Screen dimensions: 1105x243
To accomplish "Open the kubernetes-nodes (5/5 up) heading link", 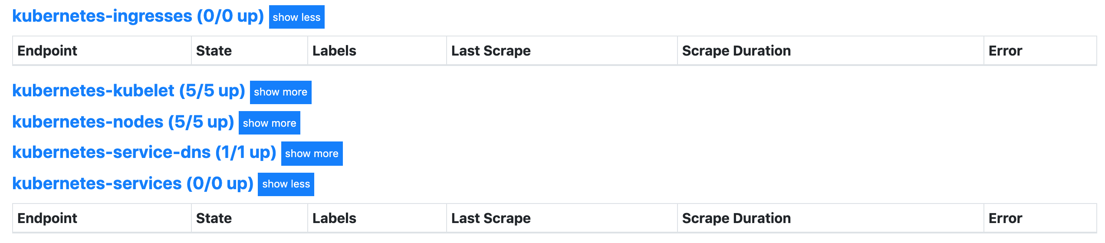I will coord(123,122).
